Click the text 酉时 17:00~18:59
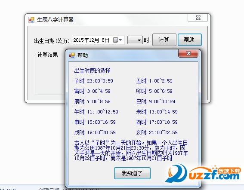244x190 pixels. pos(157,122)
